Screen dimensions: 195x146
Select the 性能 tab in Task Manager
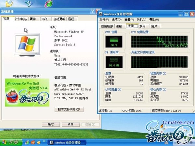[132, 26]
